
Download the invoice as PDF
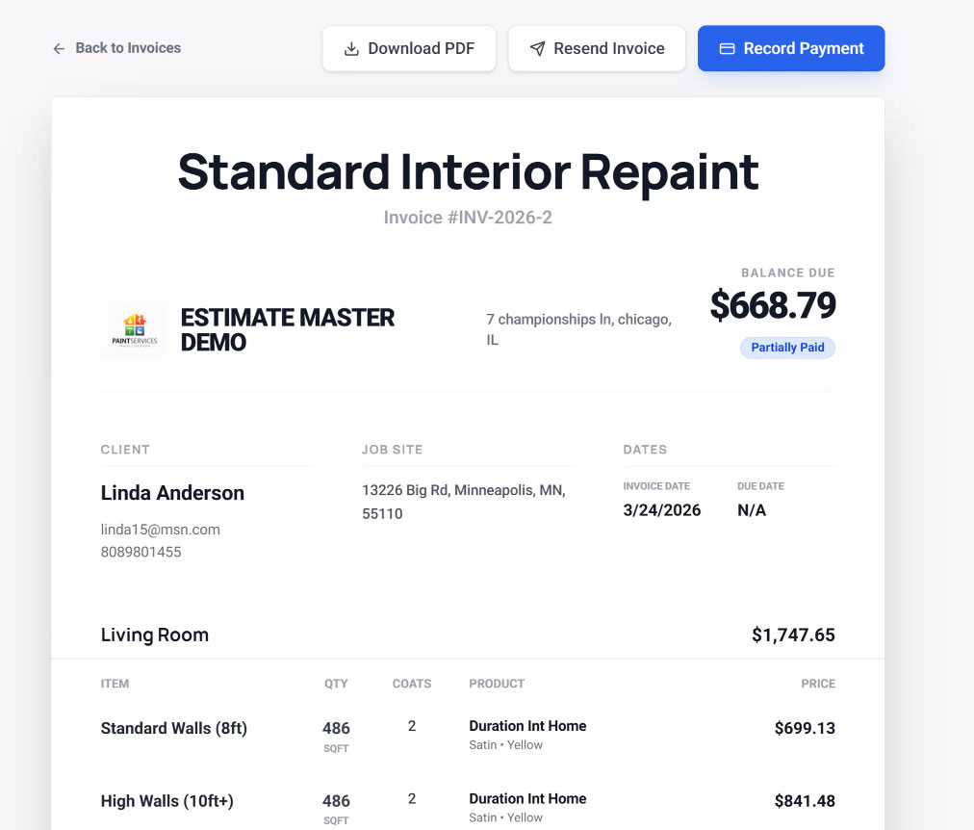coord(409,48)
